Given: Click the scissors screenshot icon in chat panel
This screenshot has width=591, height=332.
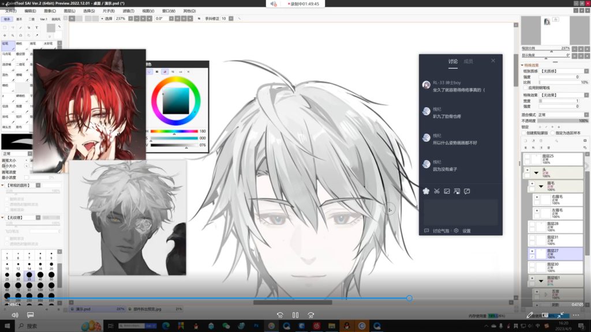Looking at the screenshot, I should [x=437, y=191].
